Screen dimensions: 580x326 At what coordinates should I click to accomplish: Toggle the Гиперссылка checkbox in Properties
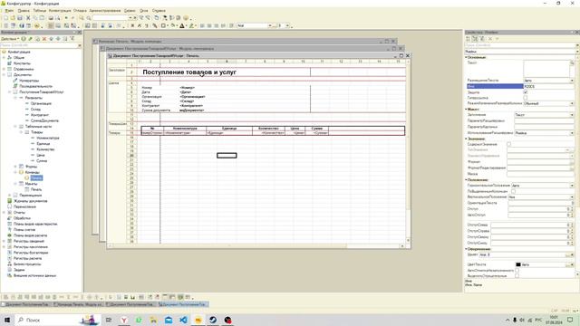point(526,98)
